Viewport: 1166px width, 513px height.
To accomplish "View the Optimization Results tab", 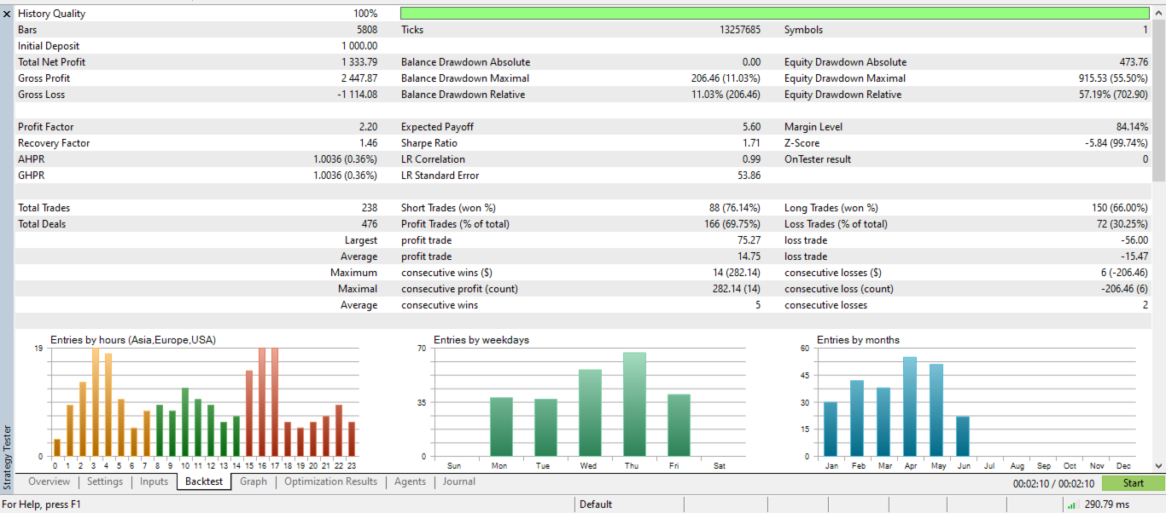I will 329,481.
